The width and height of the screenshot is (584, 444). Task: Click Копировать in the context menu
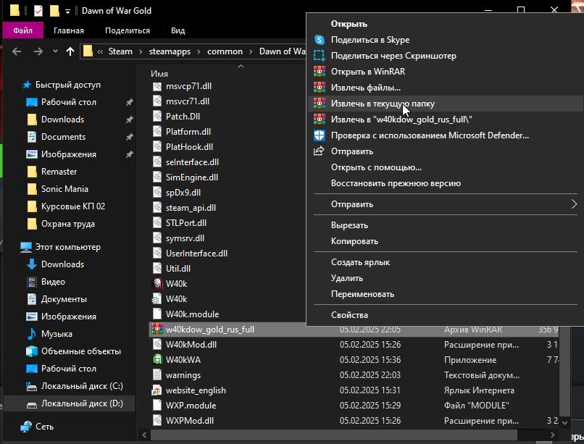pyautogui.click(x=445, y=241)
